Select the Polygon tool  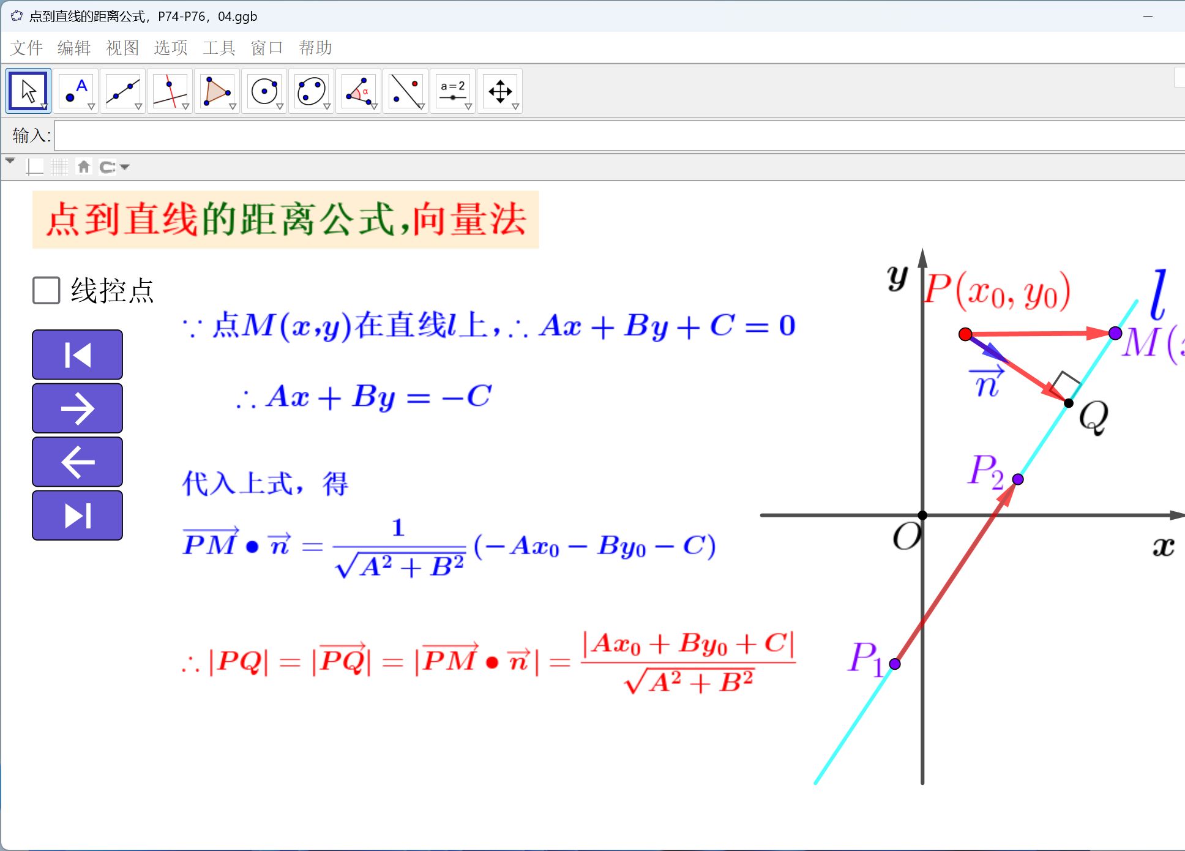[x=217, y=91]
